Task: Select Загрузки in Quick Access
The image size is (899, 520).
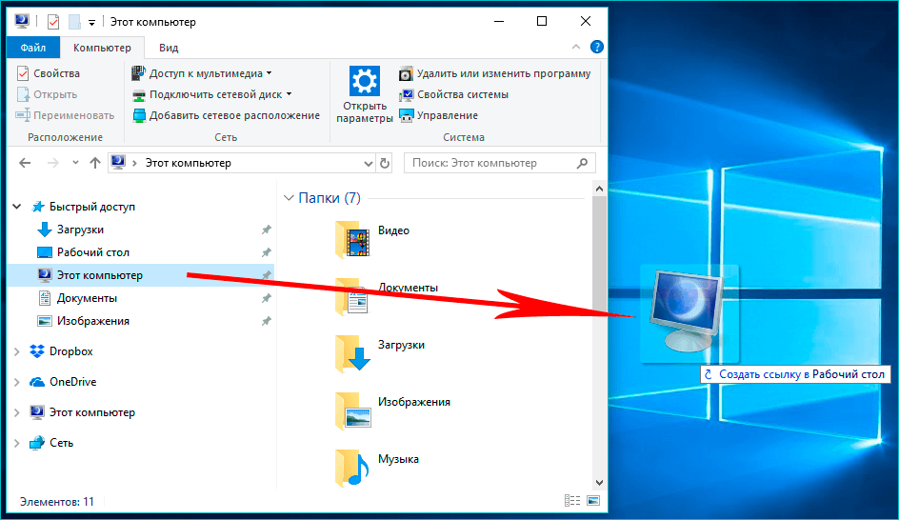Action: [80, 230]
